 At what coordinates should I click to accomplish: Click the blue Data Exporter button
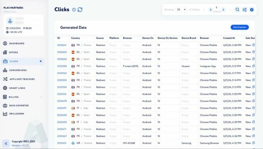[x=240, y=27]
